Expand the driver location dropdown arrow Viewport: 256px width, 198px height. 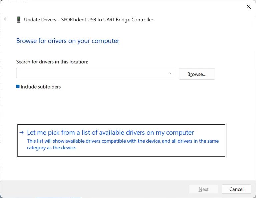(170, 73)
